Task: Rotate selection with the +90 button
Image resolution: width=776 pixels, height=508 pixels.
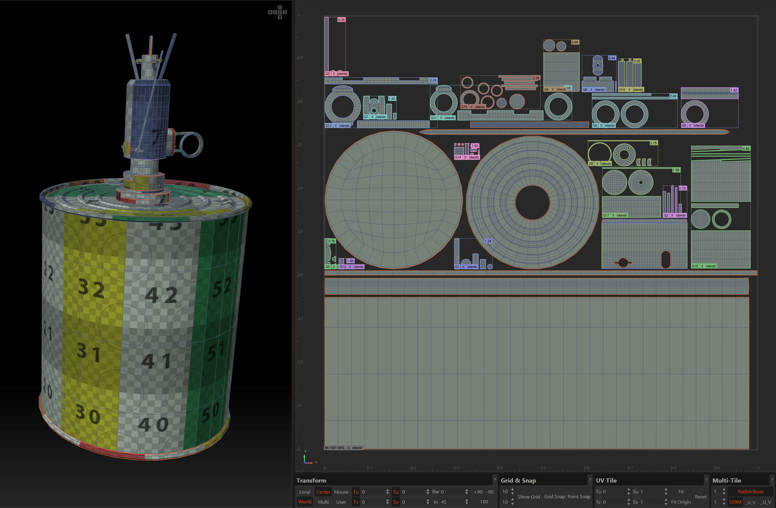Action: [478, 492]
